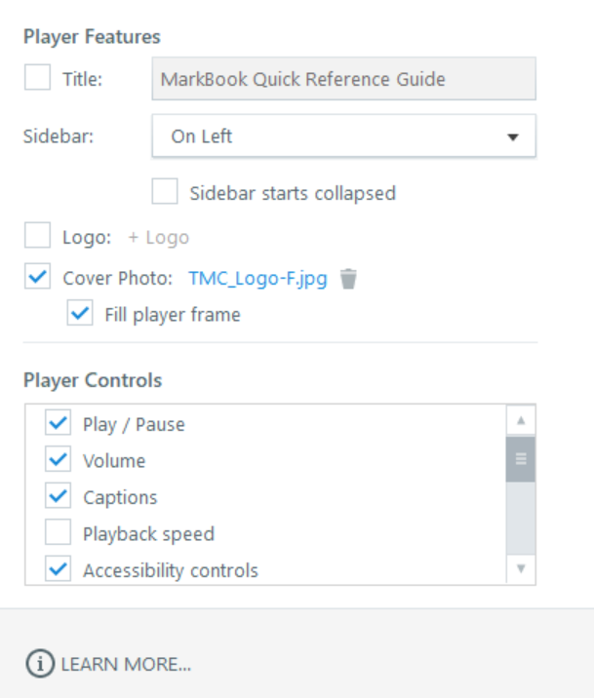Disable Fill player frame option
Screen dimensions: 594x698
click(80, 314)
